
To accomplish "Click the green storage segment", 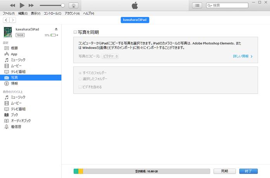I will [x=76, y=171].
